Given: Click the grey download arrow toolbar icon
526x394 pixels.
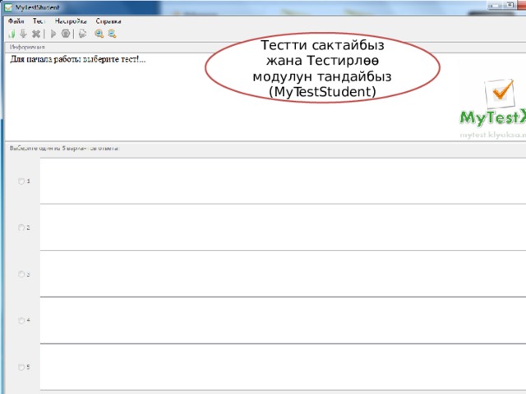Looking at the screenshot, I should (x=23, y=34).
